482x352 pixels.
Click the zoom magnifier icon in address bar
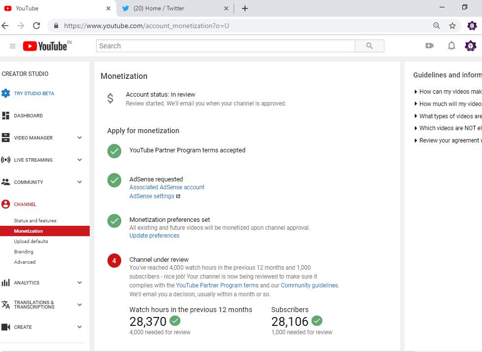(x=436, y=26)
